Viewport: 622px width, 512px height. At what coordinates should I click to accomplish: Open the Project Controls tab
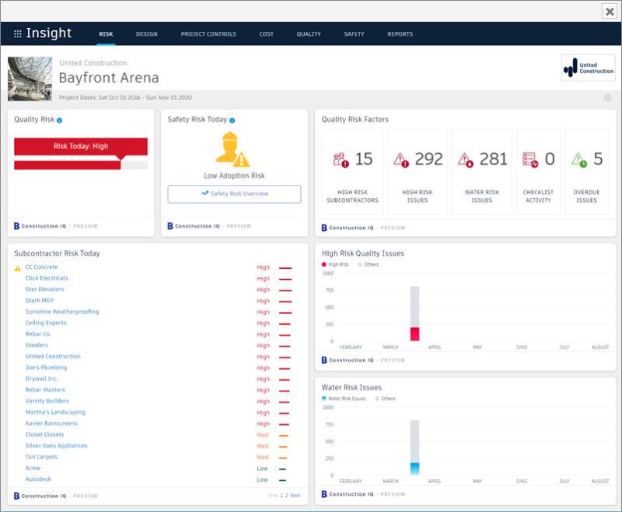click(208, 34)
